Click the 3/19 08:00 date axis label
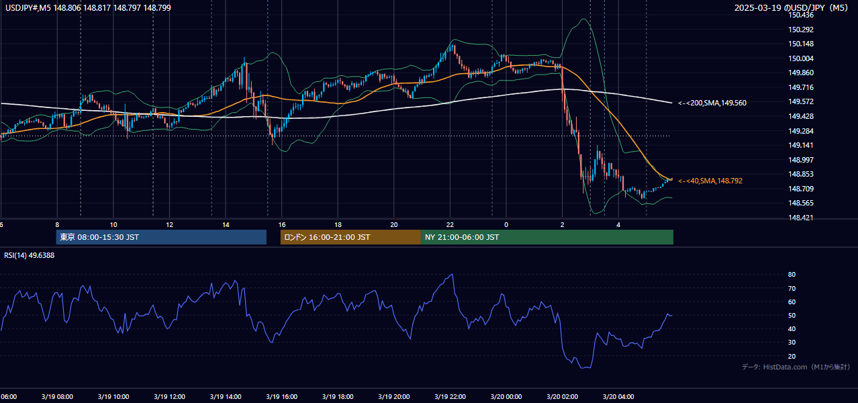The image size is (858, 403). [57, 397]
